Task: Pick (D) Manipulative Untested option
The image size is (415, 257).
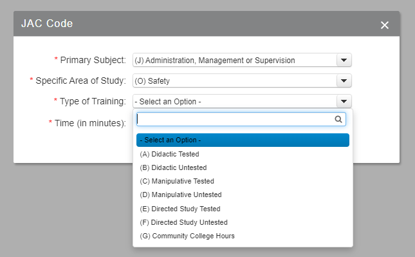Action: pos(243,195)
